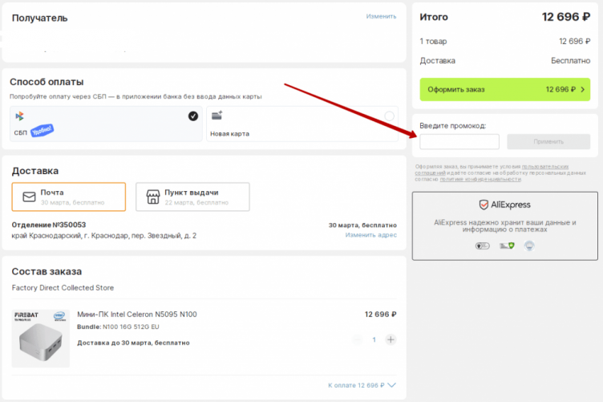Image resolution: width=603 pixels, height=402 pixels.
Task: Click the storefront icon for Пункт выдачи
Action: click(x=152, y=197)
